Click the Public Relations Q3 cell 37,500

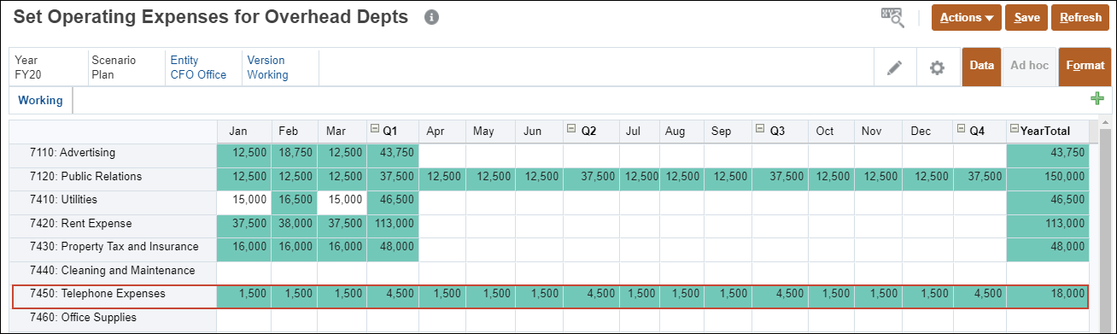781,179
